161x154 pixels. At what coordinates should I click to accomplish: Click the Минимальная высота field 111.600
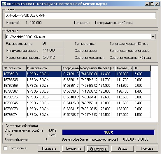tap(52, 51)
